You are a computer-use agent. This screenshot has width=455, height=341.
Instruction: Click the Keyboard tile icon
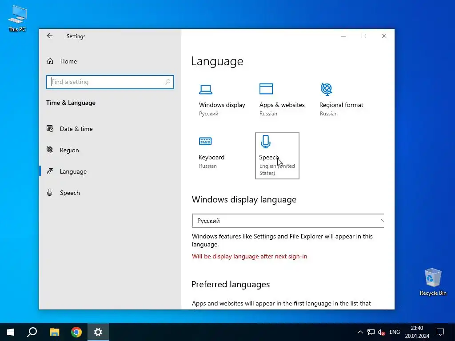[x=205, y=141]
